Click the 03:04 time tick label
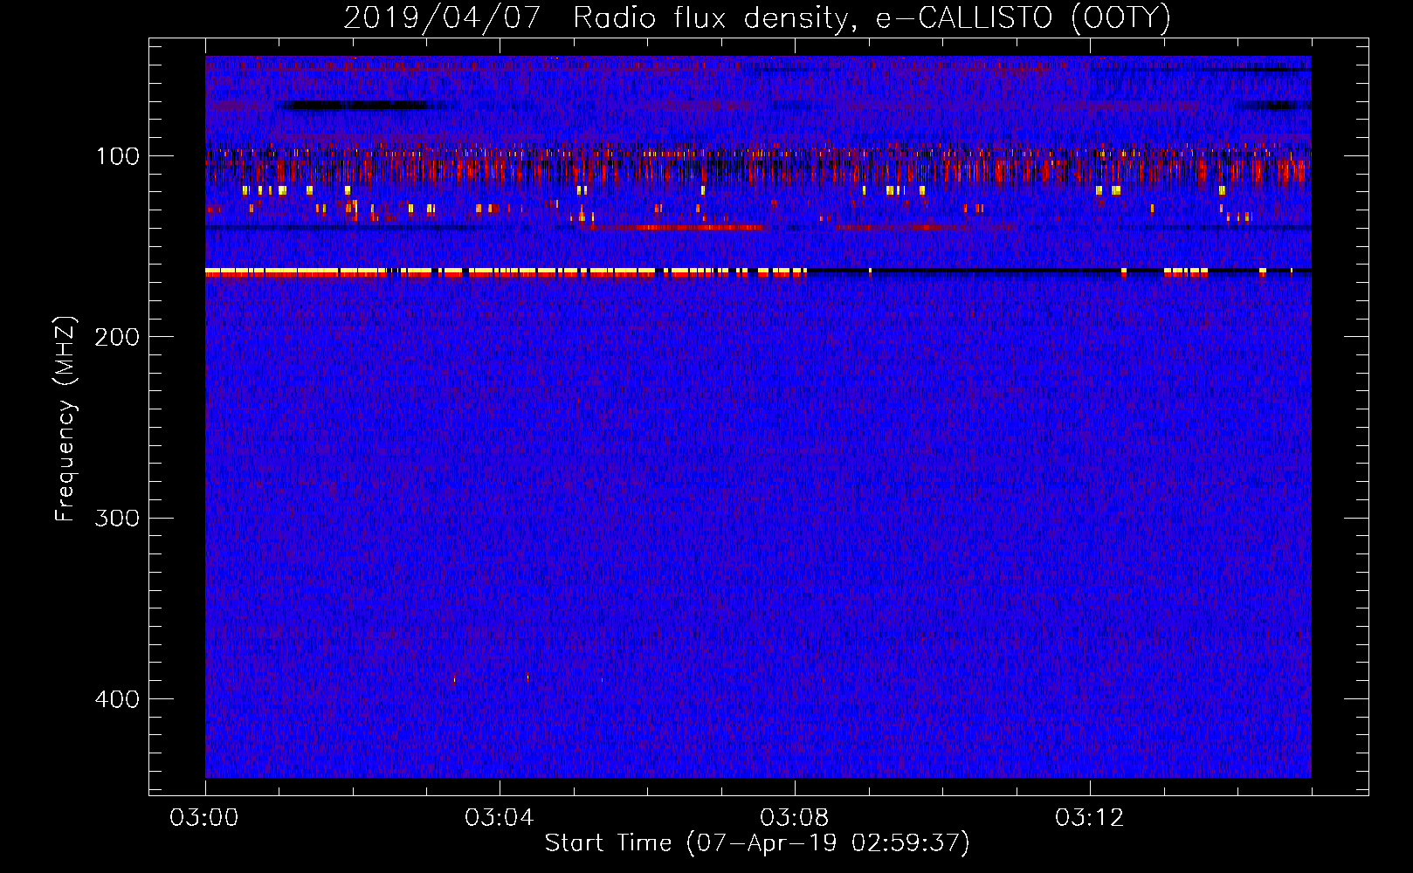 click(x=500, y=818)
